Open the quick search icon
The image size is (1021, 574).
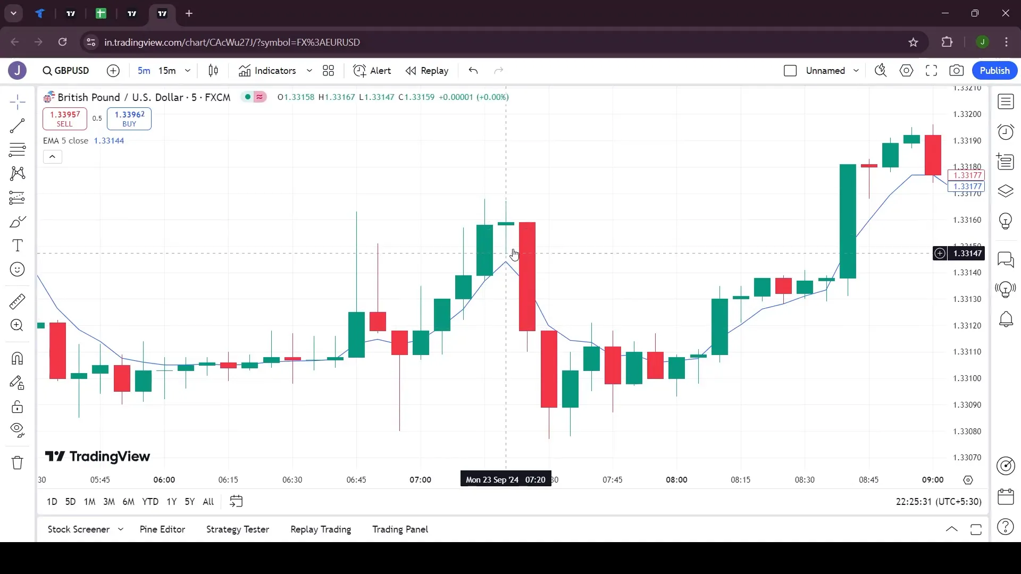pos(881,71)
